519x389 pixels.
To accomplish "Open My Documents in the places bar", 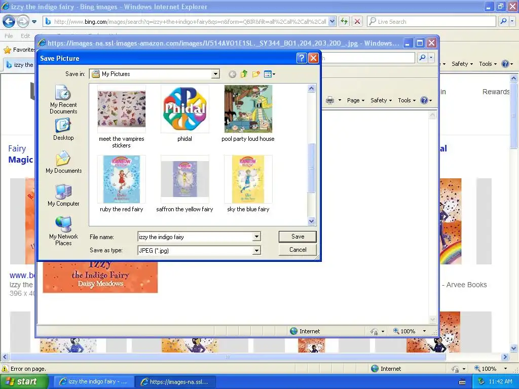I will (63, 162).
